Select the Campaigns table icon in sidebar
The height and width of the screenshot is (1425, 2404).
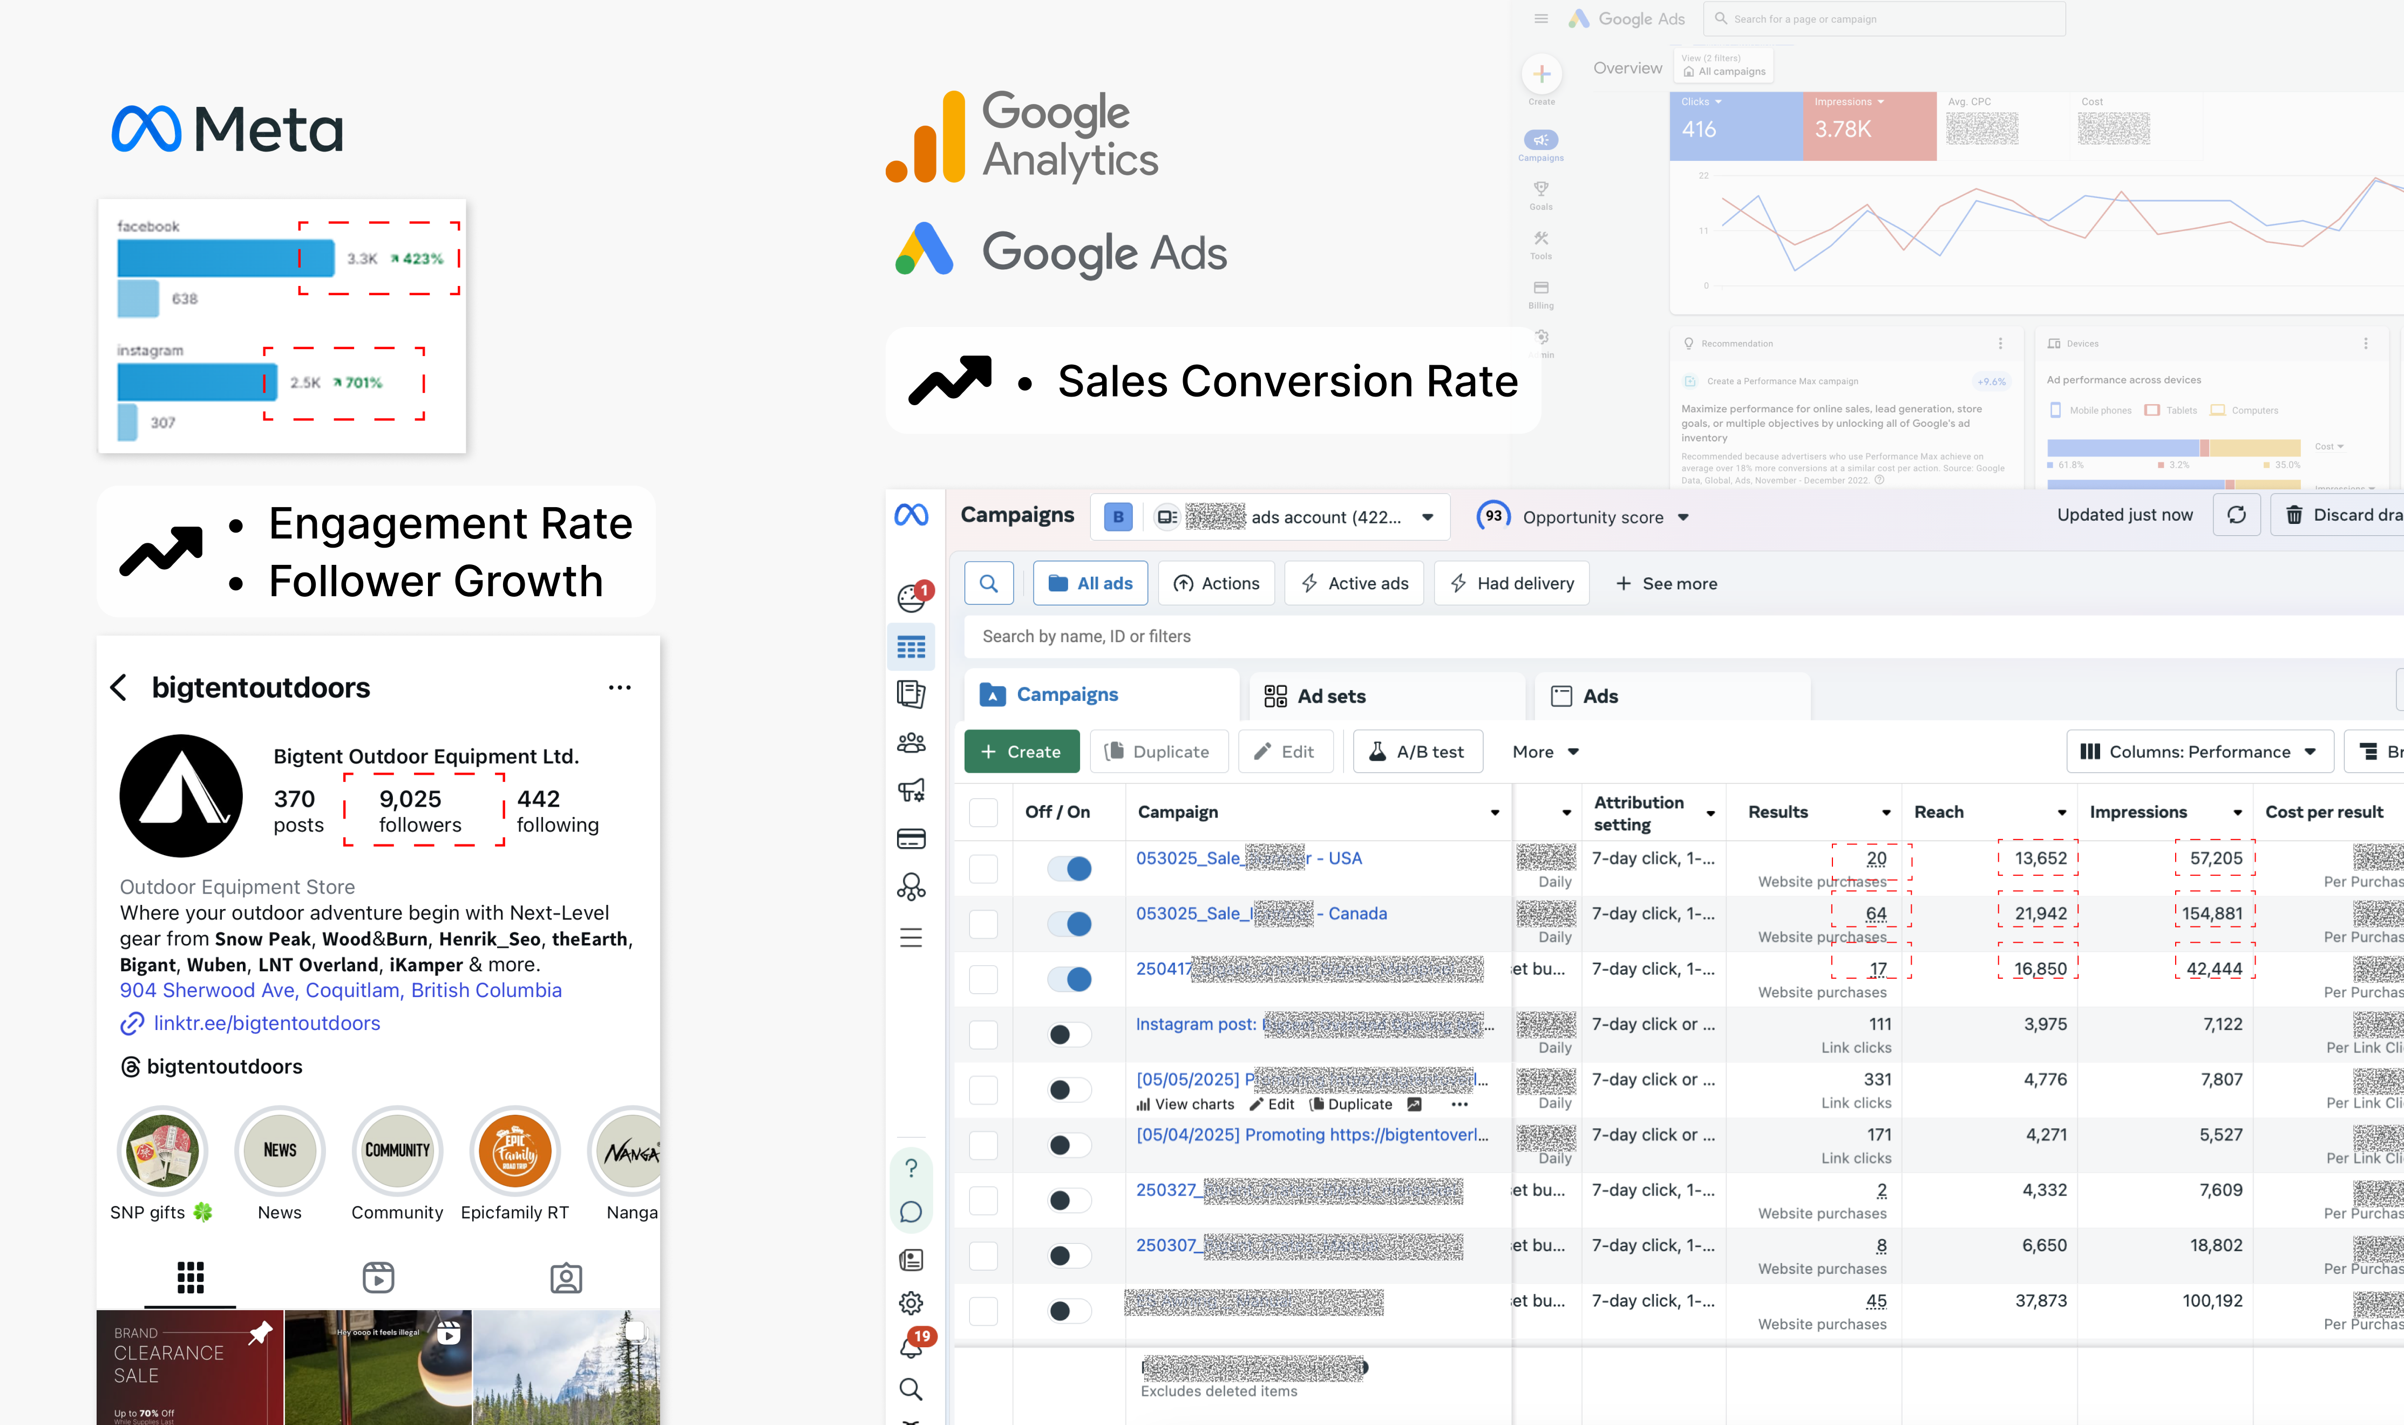click(911, 647)
